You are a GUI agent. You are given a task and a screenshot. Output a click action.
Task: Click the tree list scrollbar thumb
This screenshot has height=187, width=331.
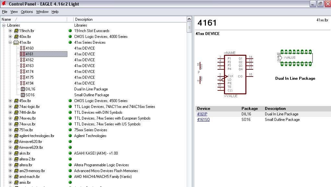[x=189, y=28]
